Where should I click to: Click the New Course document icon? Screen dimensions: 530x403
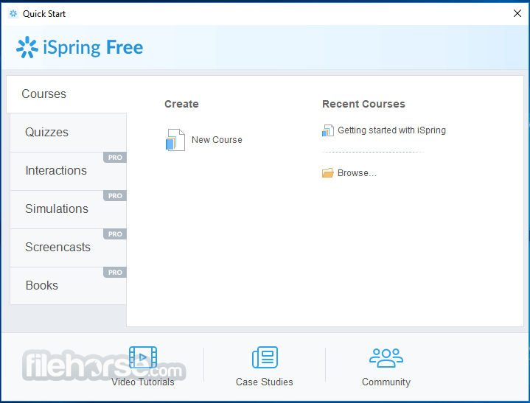(x=175, y=140)
